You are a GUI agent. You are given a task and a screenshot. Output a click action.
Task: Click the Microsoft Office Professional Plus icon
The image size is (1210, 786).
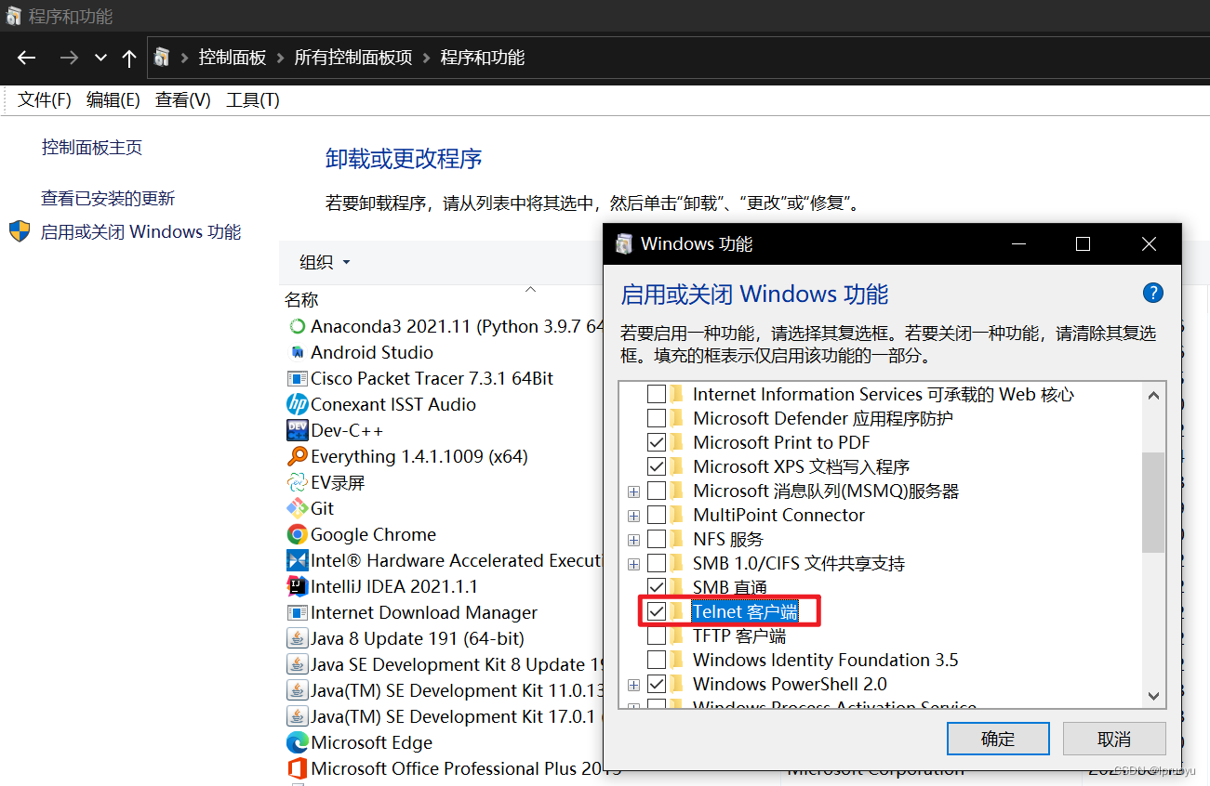click(297, 768)
